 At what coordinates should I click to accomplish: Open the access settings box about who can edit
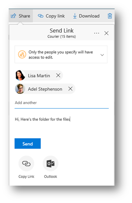point(61,55)
